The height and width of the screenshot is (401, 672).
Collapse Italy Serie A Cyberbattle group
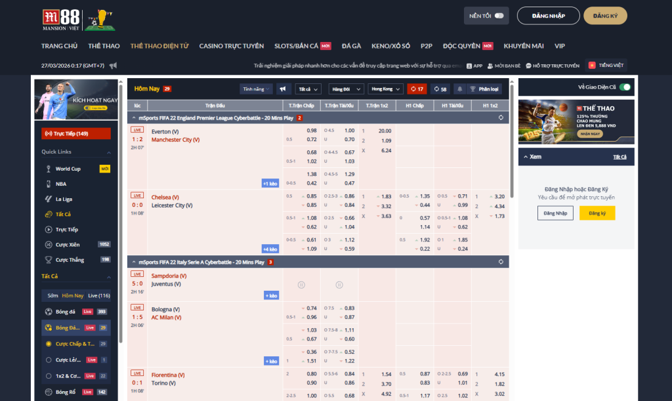click(134, 263)
